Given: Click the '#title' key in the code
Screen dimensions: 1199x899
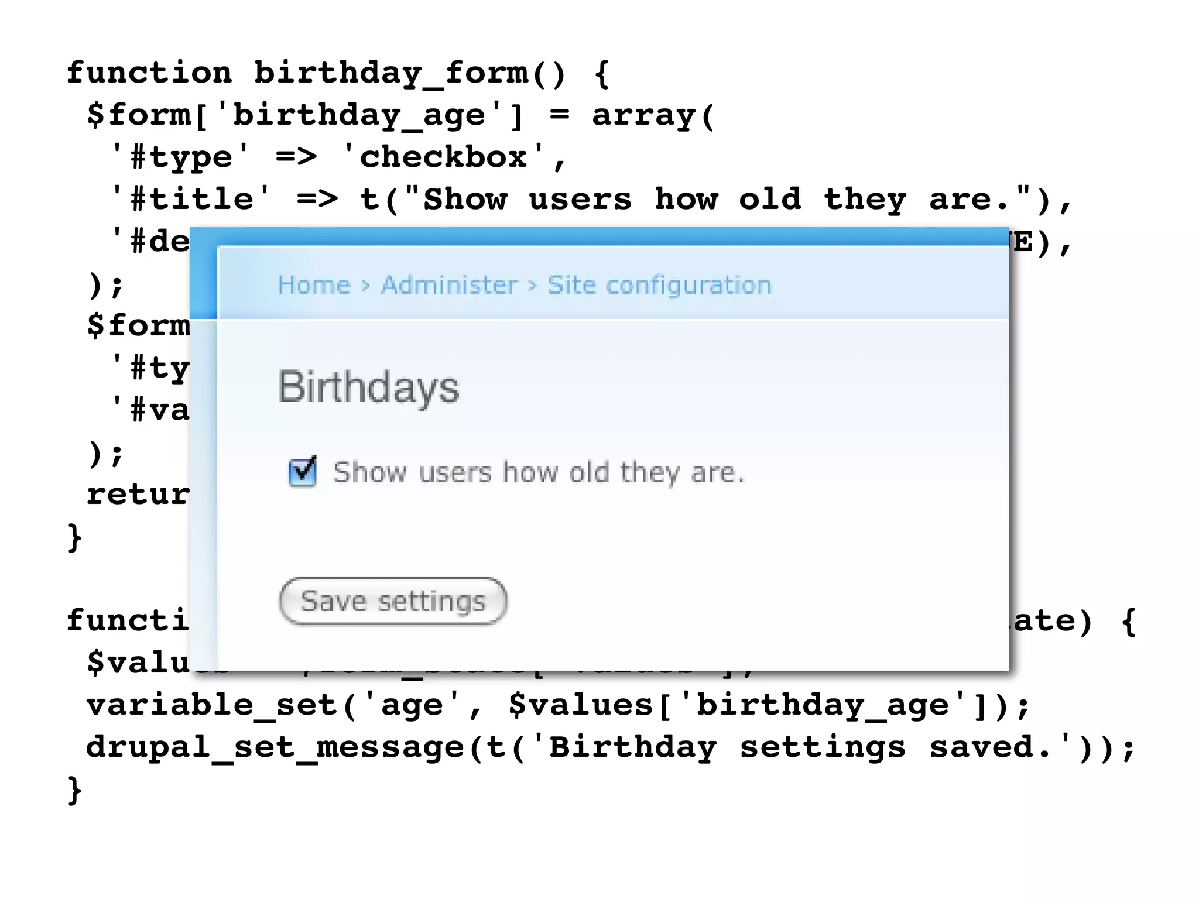Looking at the screenshot, I should pyautogui.click(x=191, y=200).
